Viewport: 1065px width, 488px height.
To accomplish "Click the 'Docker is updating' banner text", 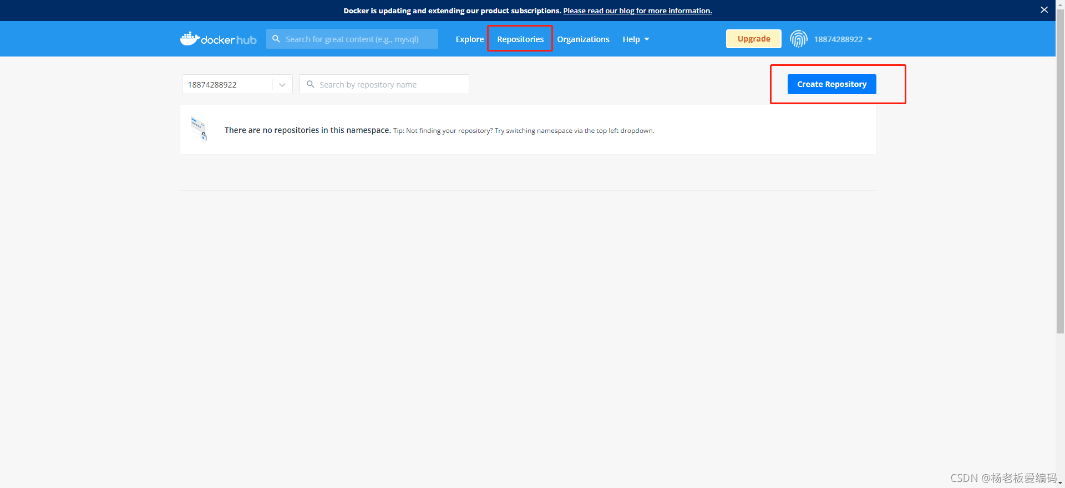I will (x=452, y=11).
